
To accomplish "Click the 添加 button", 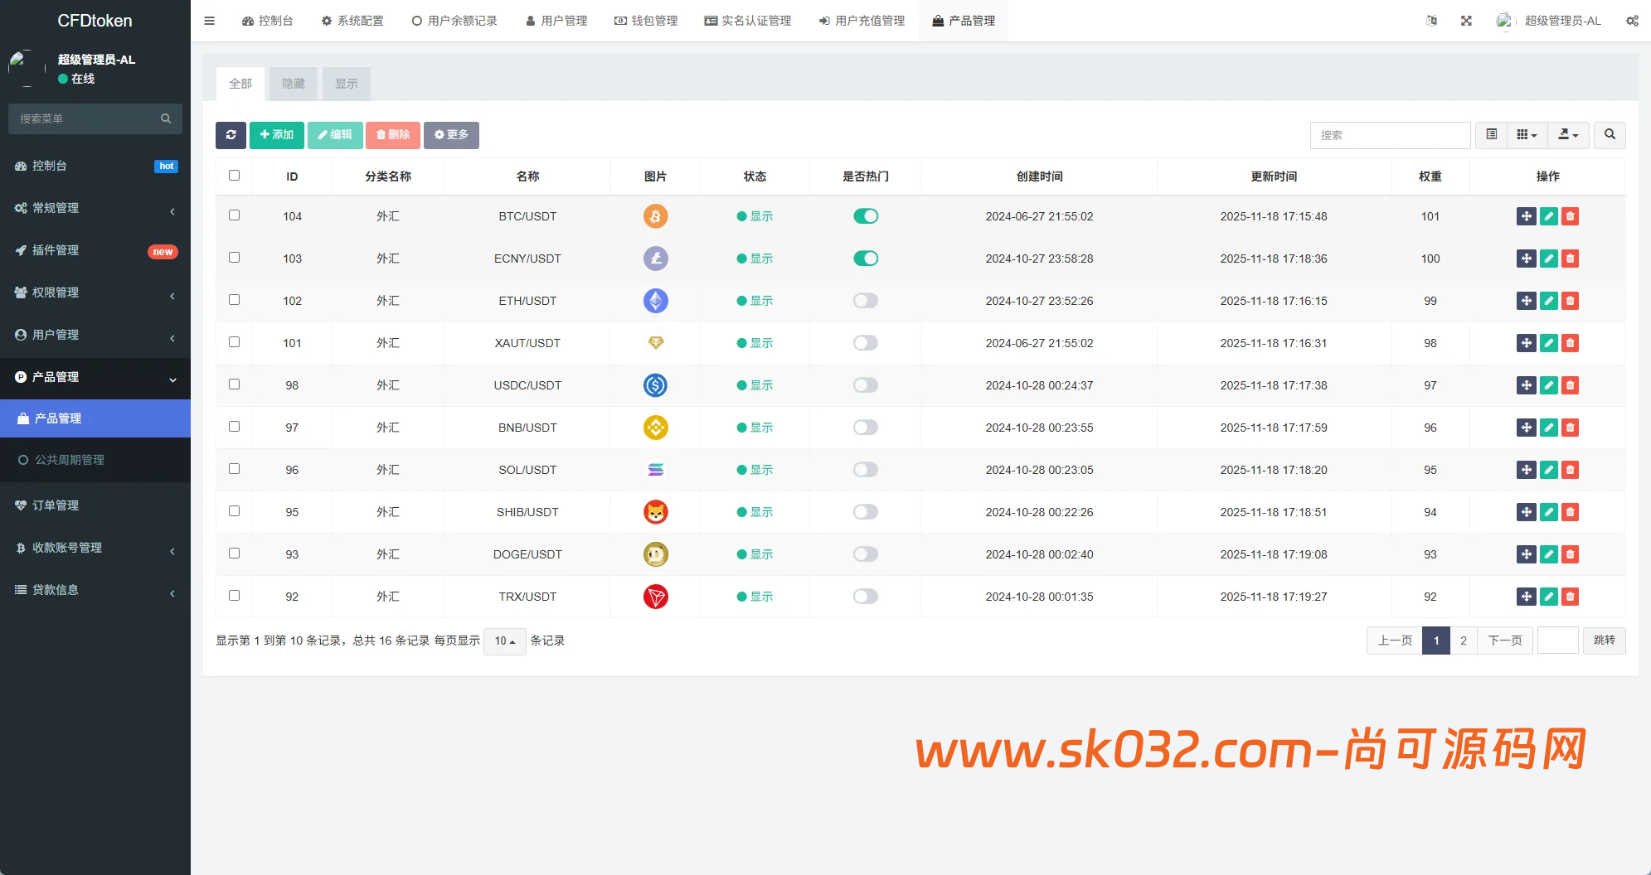I will coord(276,135).
